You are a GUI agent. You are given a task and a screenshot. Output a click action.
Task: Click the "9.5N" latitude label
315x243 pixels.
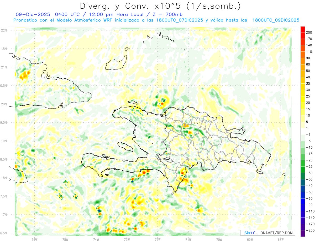tap(4, 122)
